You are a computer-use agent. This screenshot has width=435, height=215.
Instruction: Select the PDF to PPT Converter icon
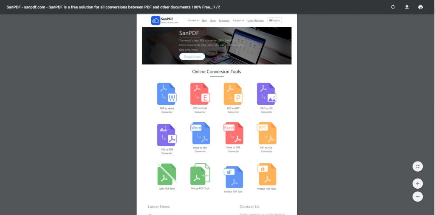pyautogui.click(x=233, y=94)
